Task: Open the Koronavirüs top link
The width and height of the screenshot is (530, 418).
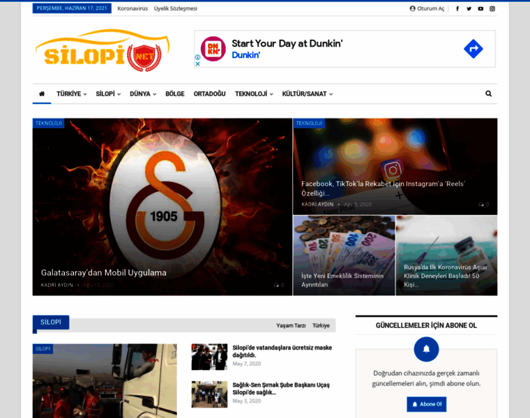Action: coord(132,9)
